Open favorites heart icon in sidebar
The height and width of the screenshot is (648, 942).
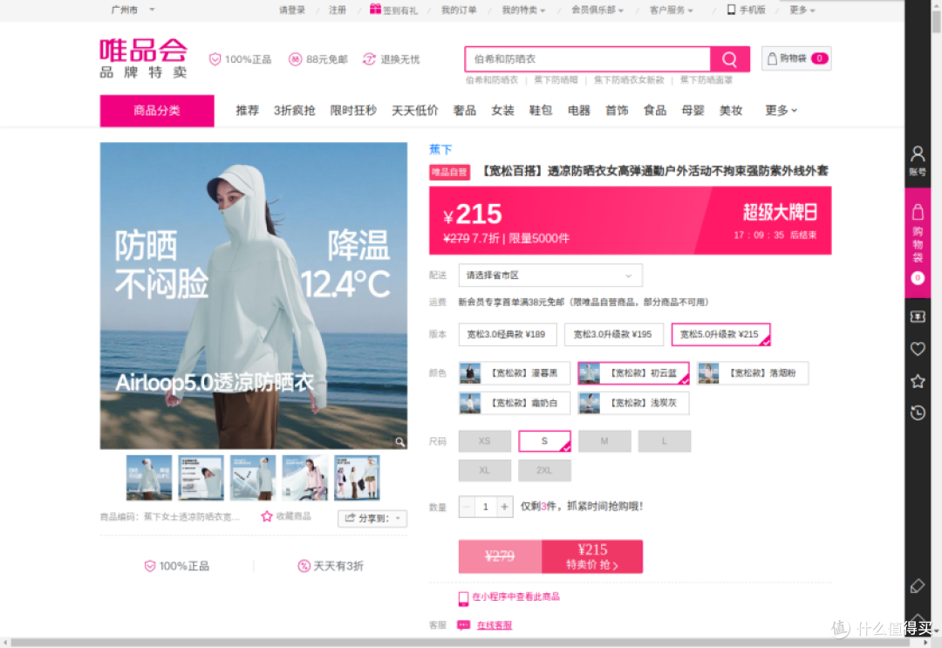918,348
